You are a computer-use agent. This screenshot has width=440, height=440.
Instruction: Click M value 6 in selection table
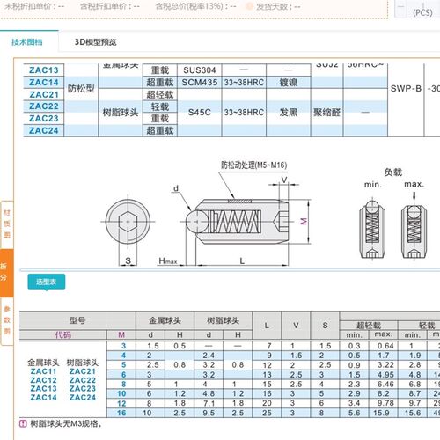pos(123,375)
